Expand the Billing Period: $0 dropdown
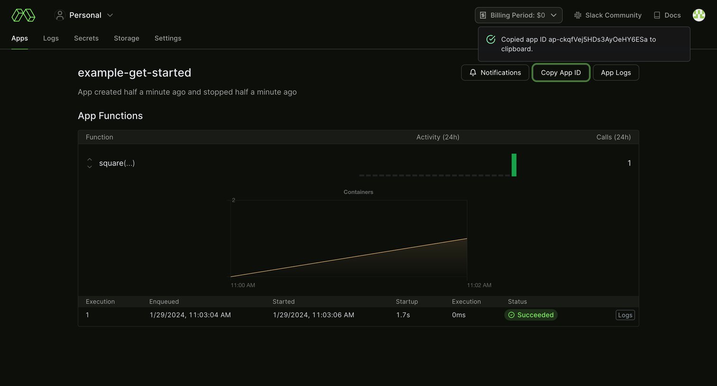The image size is (717, 386). click(518, 15)
